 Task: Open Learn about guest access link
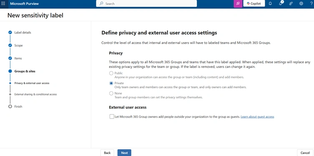click(257, 117)
